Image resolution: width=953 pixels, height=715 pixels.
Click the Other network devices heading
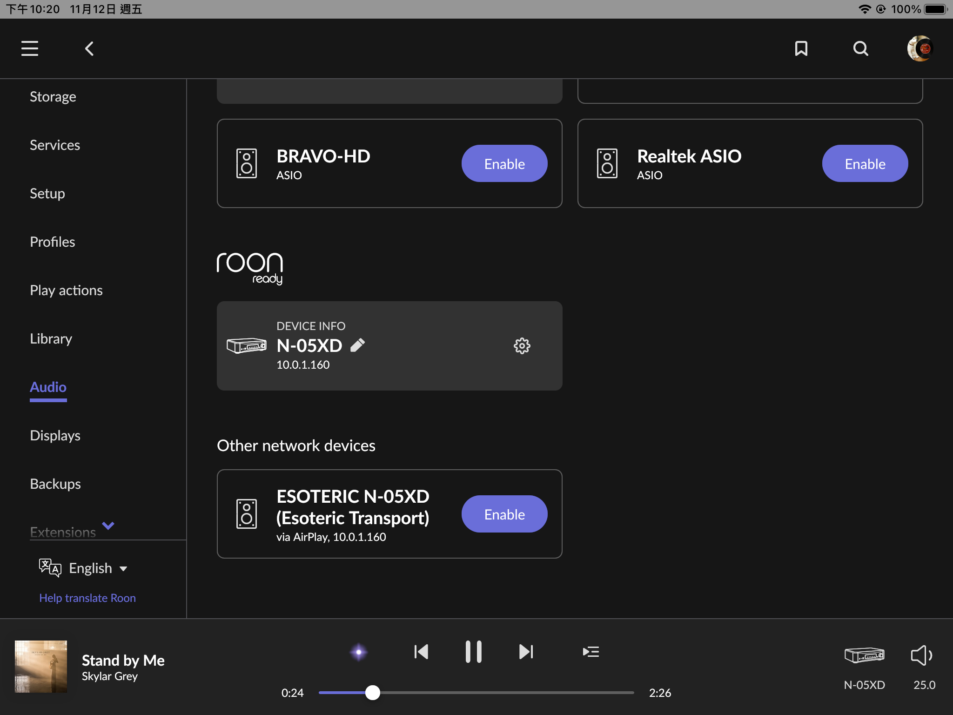click(296, 445)
